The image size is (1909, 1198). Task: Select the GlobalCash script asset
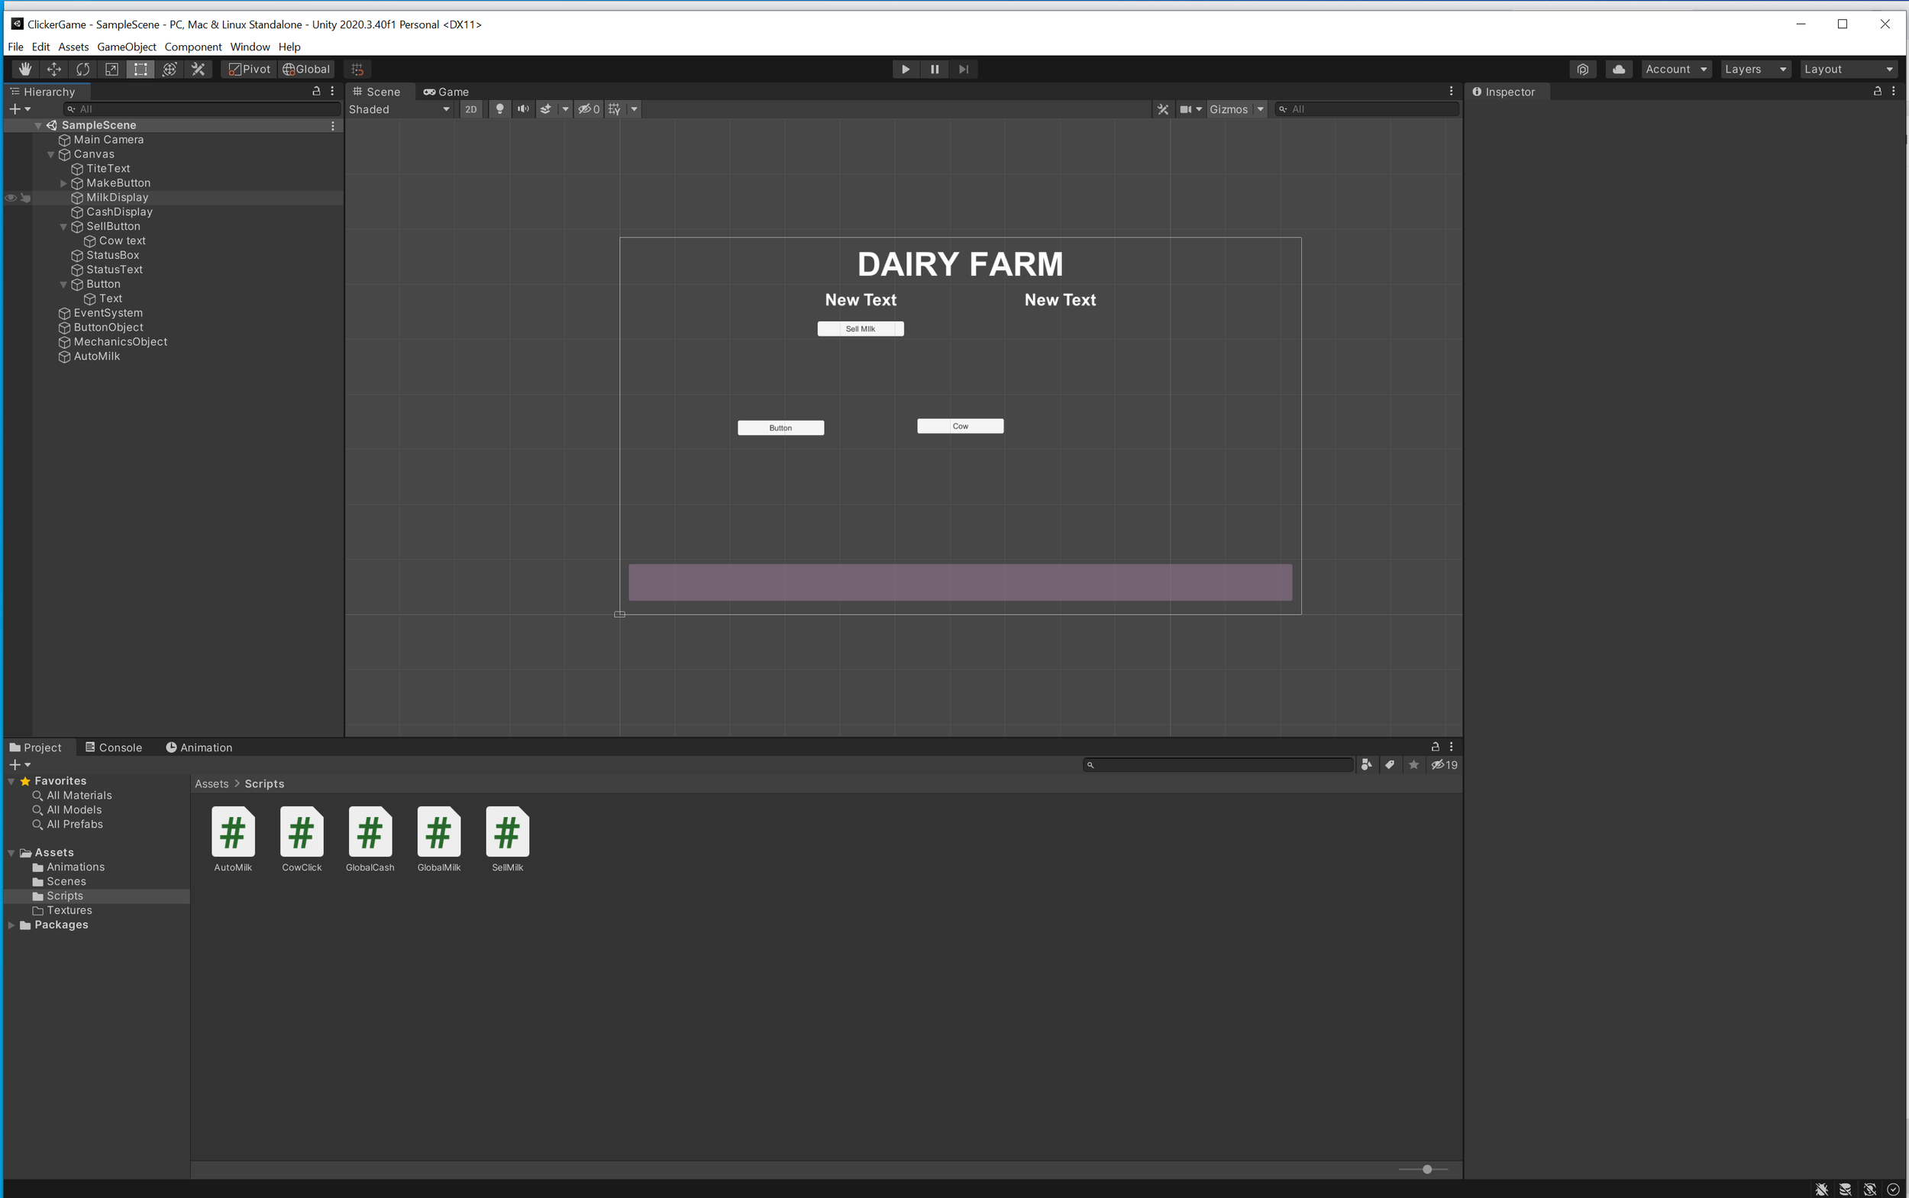370,839
